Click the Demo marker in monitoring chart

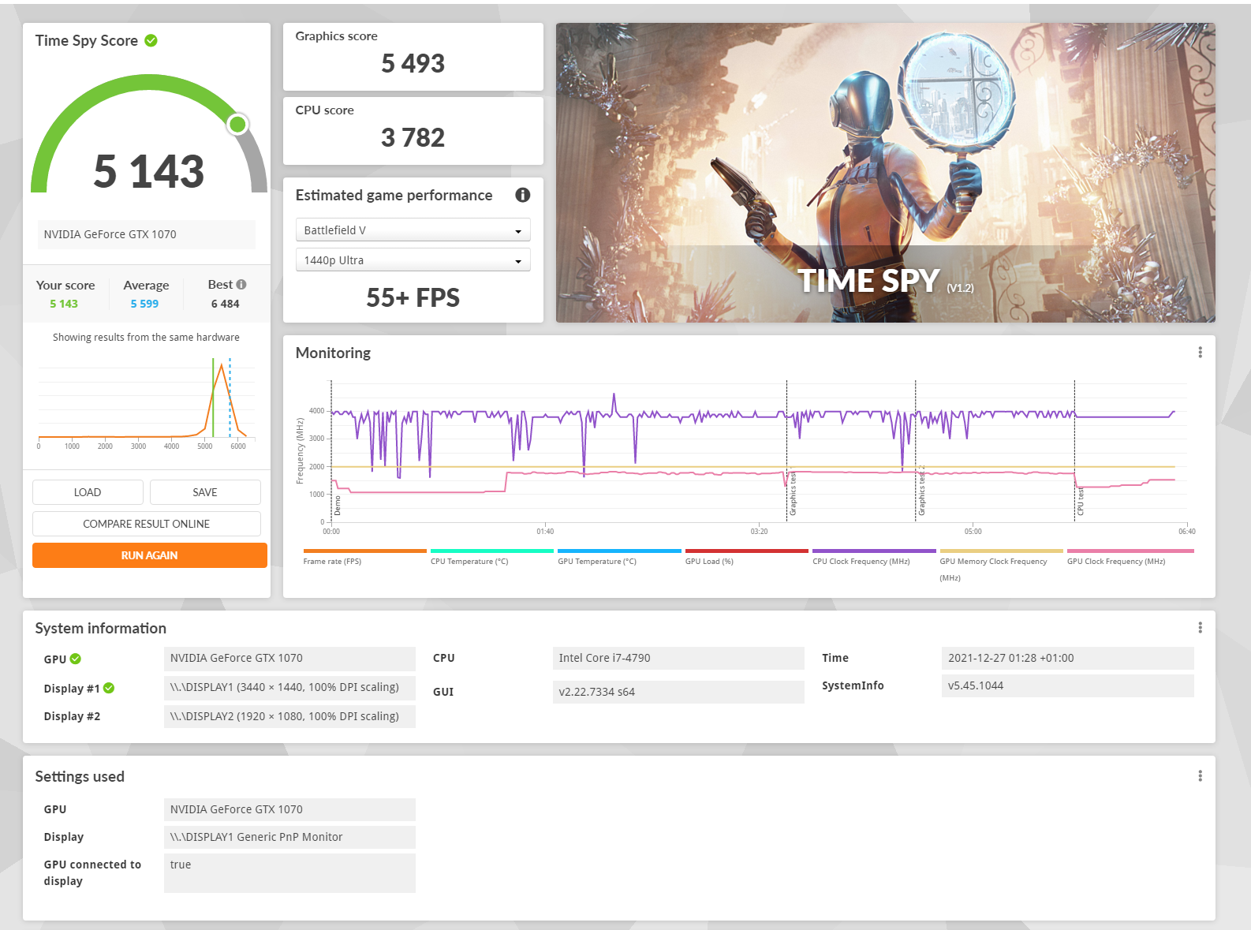(338, 506)
